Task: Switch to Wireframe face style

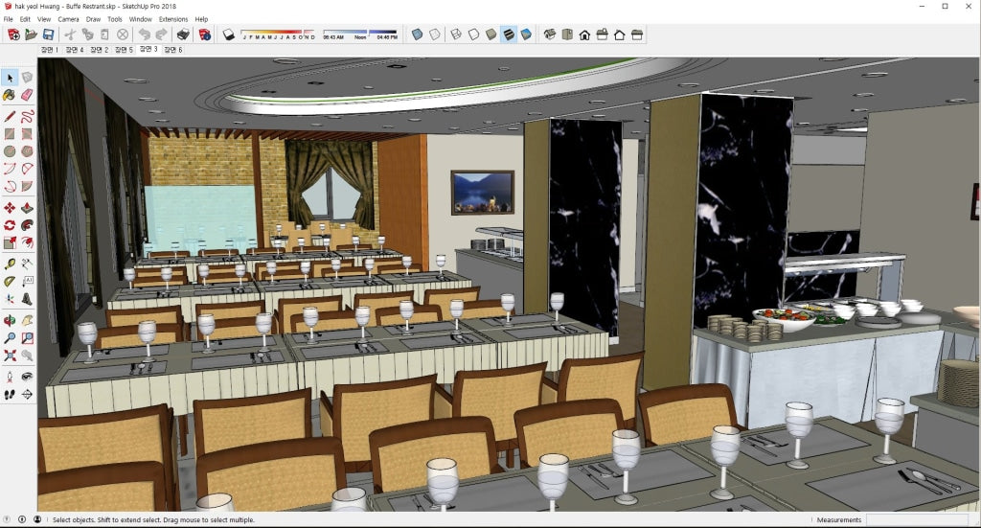Action: click(x=456, y=35)
